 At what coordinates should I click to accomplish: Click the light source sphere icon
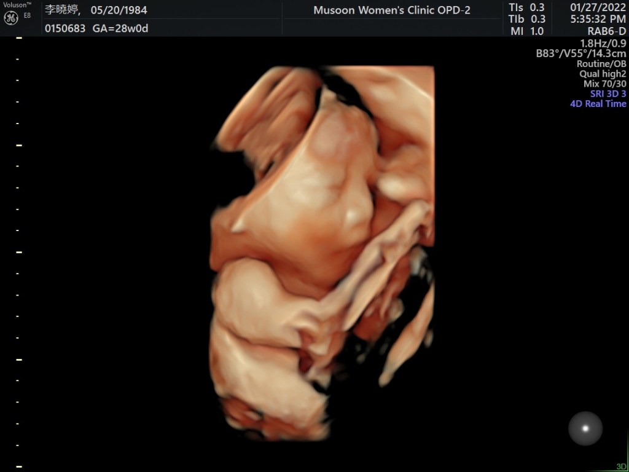click(585, 428)
